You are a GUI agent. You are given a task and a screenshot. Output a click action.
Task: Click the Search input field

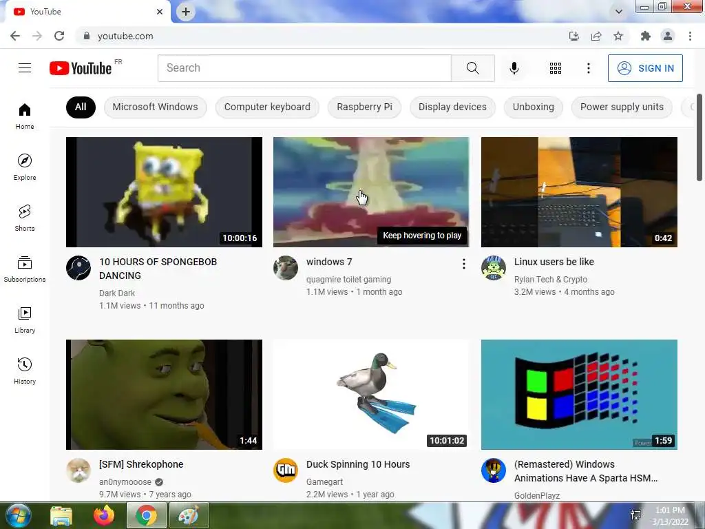click(x=304, y=68)
